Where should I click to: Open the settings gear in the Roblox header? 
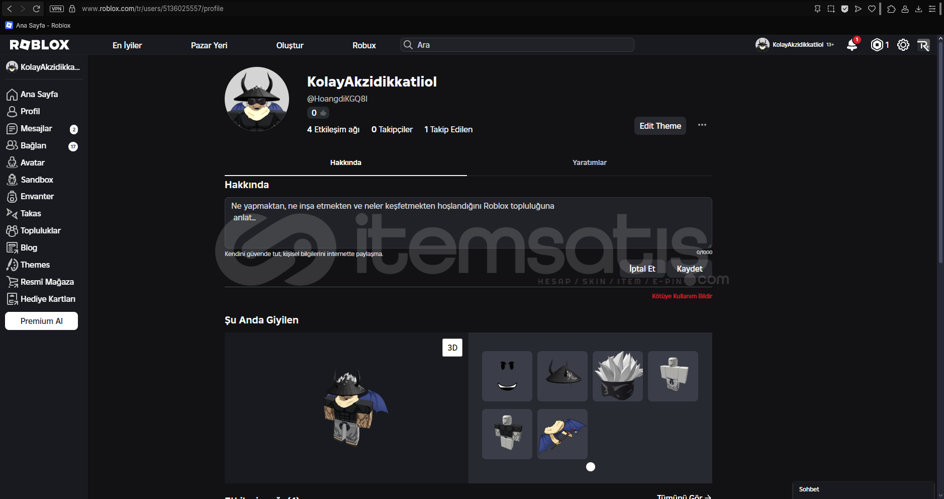[x=903, y=45]
